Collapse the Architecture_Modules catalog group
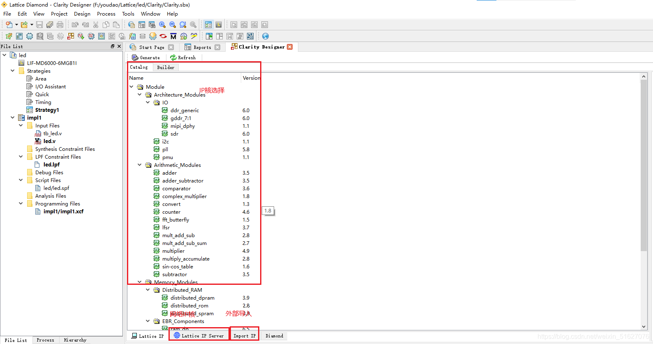The height and width of the screenshot is (344, 653). [140, 95]
